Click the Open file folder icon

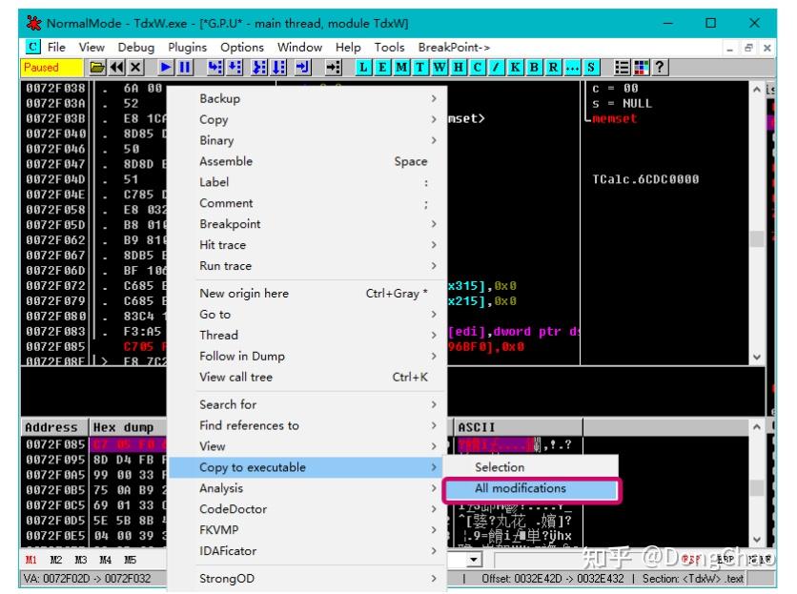click(x=97, y=68)
